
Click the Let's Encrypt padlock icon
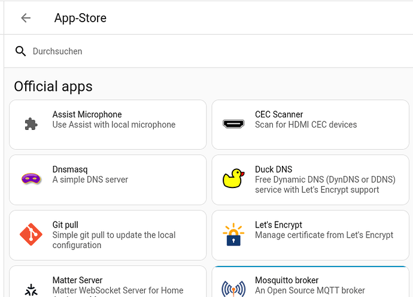coord(233,234)
